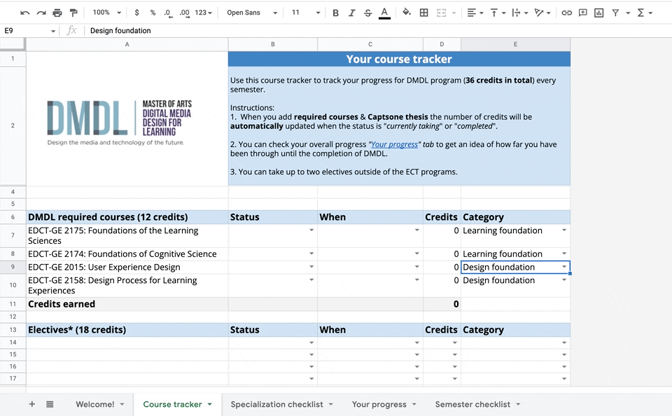Click the formula bar input
The width and height of the screenshot is (672, 416).
(377, 31)
